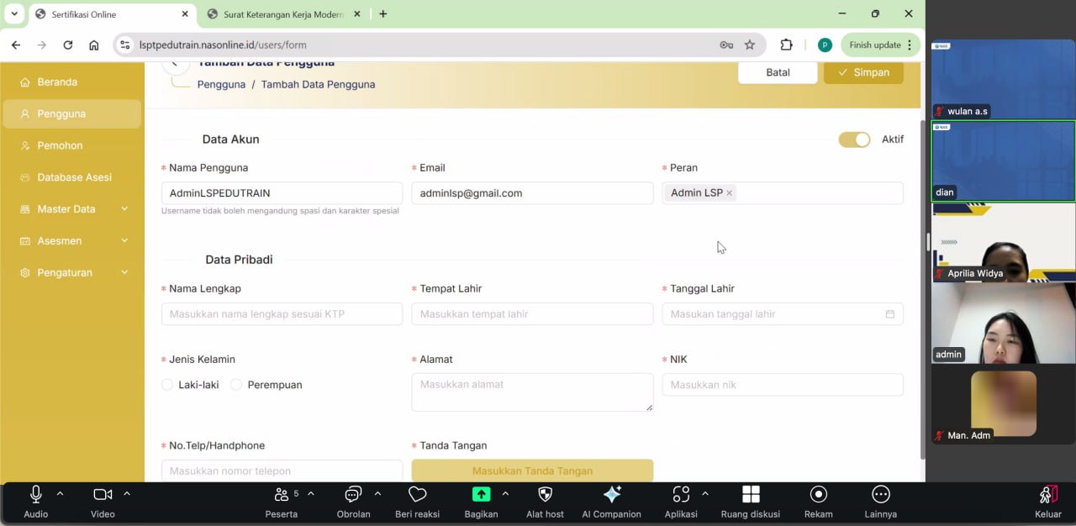This screenshot has width=1076, height=526.
Task: Go to Beranda in the sidebar
Action: [57, 82]
